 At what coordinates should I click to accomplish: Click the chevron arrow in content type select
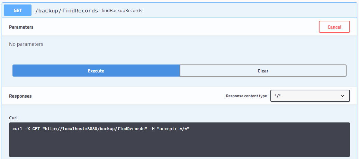pos(342,96)
